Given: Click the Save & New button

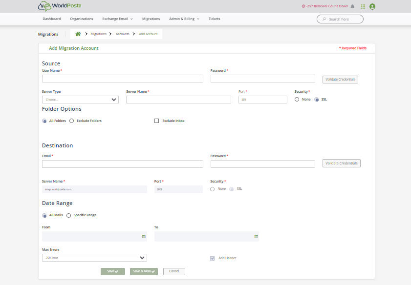Looking at the screenshot, I should tap(144, 271).
